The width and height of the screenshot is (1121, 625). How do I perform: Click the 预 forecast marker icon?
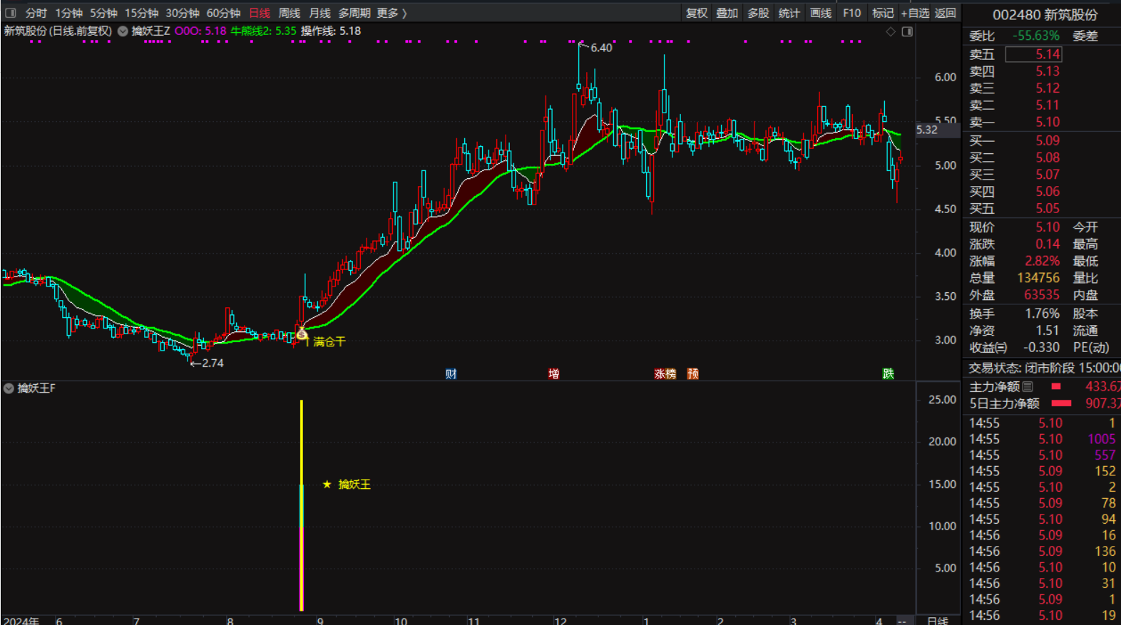(692, 373)
